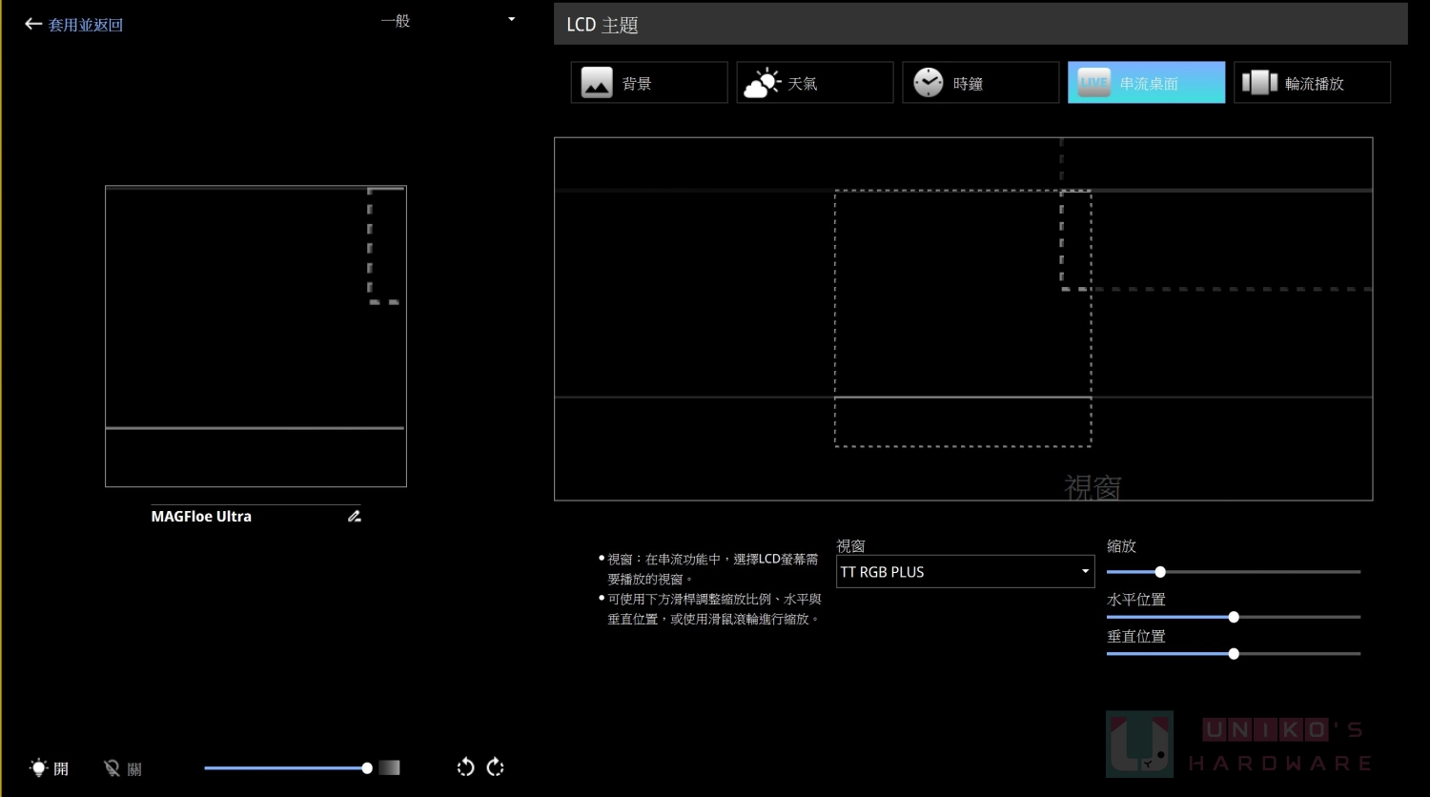The image size is (1430, 797).
Task: Click the 套用並返回 link
Action: 86,25
